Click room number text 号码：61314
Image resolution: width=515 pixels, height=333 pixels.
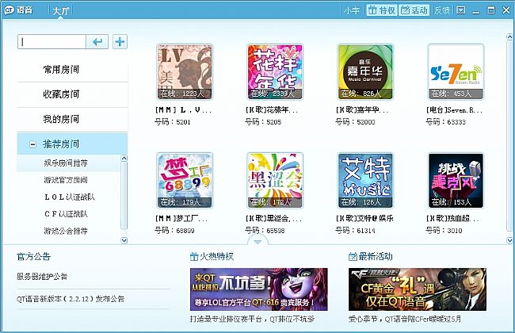click(356, 231)
